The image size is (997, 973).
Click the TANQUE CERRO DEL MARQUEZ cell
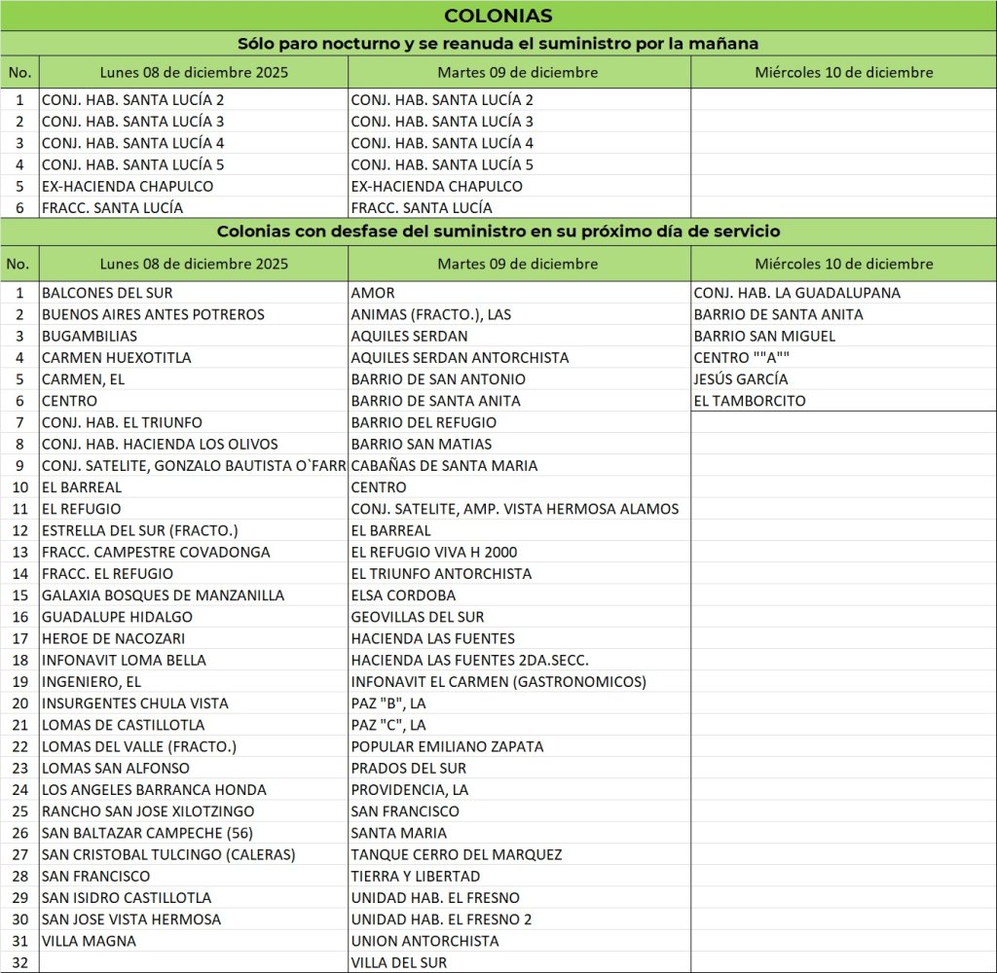[x=457, y=854]
